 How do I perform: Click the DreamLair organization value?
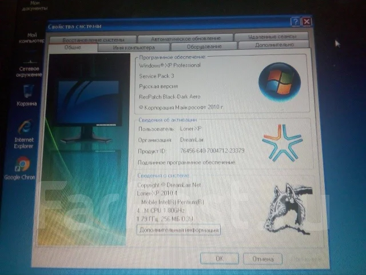192,140
